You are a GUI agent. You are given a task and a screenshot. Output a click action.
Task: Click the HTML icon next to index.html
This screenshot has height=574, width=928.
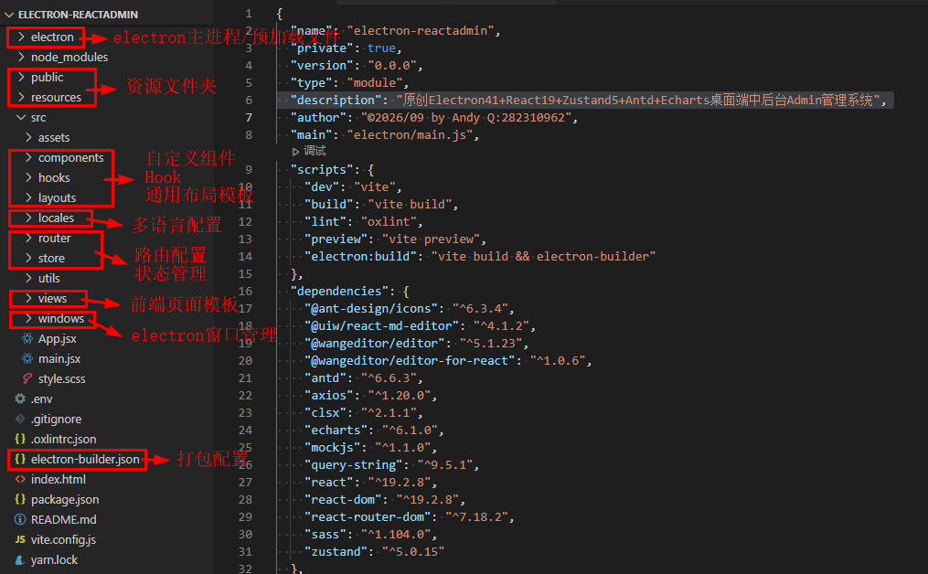[x=20, y=479]
